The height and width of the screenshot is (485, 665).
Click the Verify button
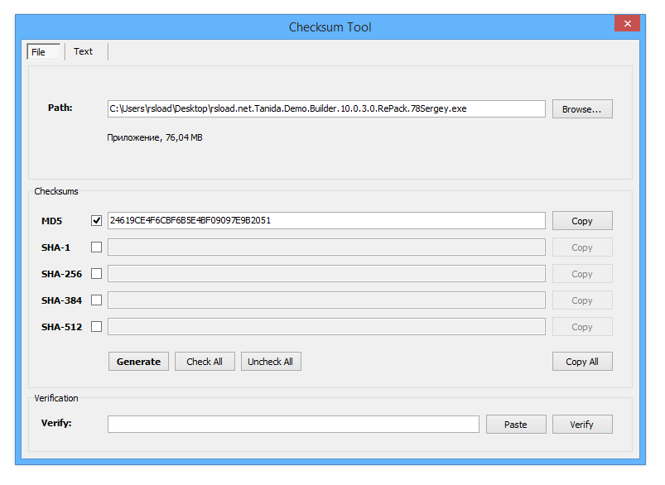tap(582, 424)
